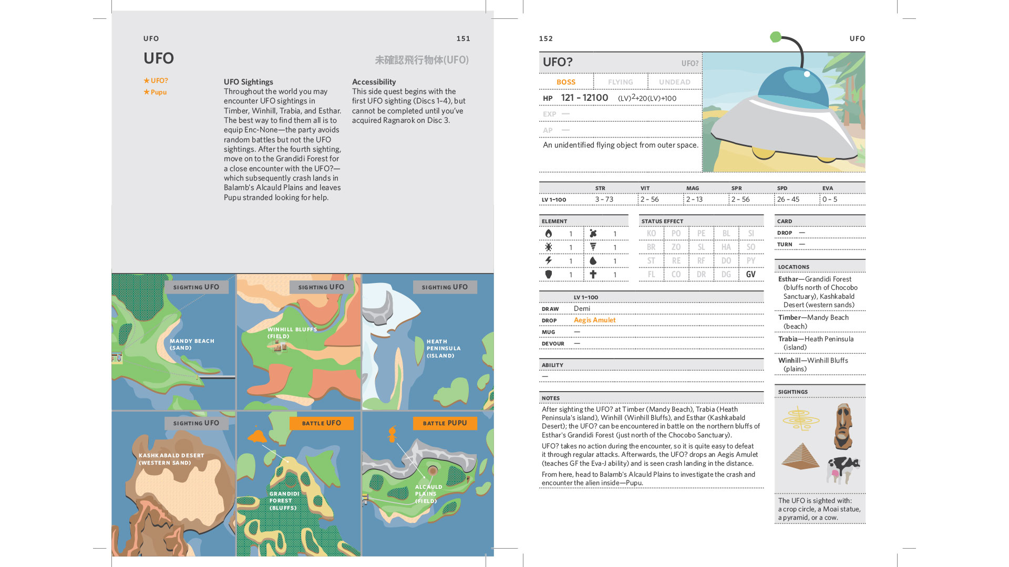
Task: Click the Accessibility heading
Action: [x=374, y=82]
